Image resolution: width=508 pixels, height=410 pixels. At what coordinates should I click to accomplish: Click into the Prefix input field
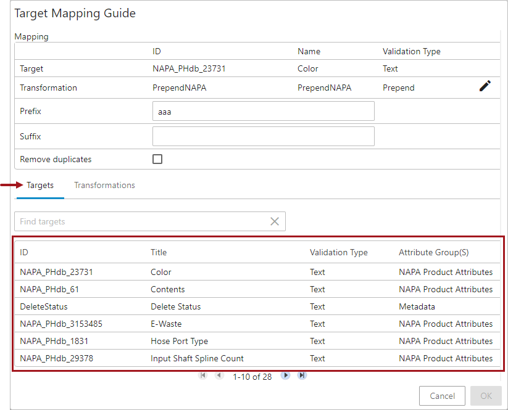263,112
